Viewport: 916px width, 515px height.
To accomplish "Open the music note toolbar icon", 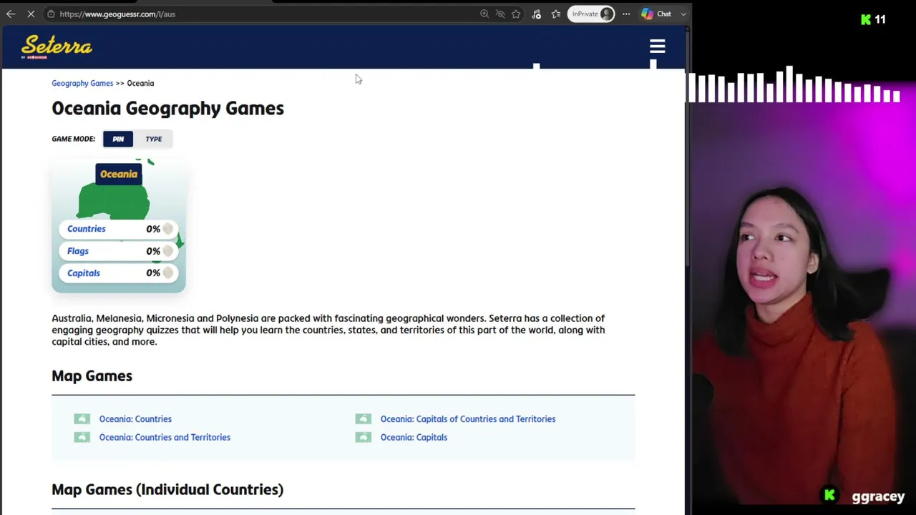I will pos(536,14).
